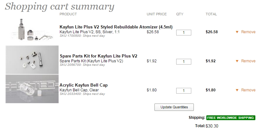Open the Spare Parts Kit product image

[32, 60]
